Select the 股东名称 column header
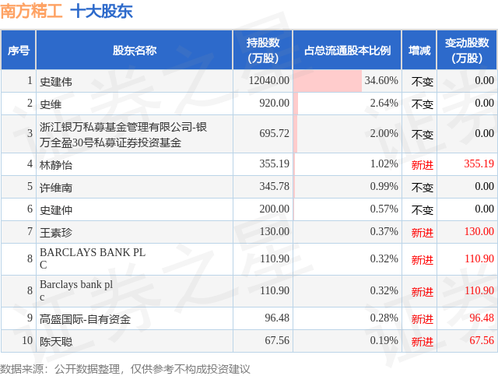This screenshot has width=498, height=376. tap(135, 51)
